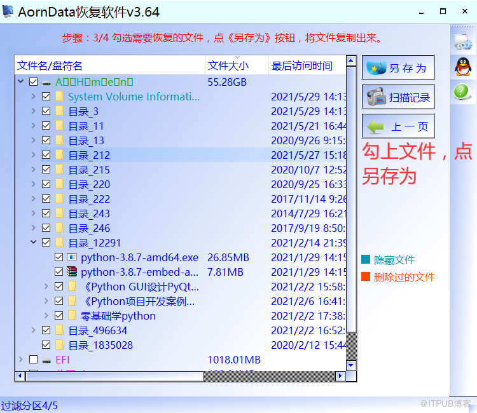Check the EFI partition checkbox
The image size is (477, 413).
pos(34,360)
